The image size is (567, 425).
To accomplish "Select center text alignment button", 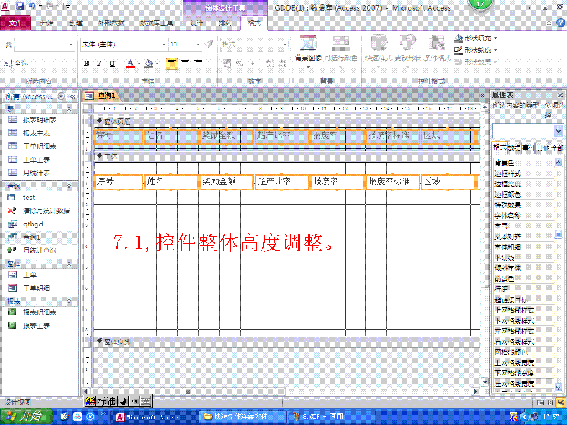I will coord(185,64).
